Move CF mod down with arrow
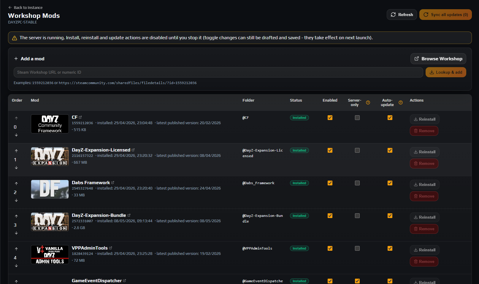Image resolution: width=479 pixels, height=284 pixels. tap(16, 135)
